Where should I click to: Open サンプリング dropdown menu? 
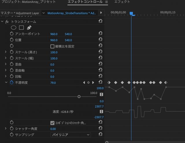click(x=71, y=135)
